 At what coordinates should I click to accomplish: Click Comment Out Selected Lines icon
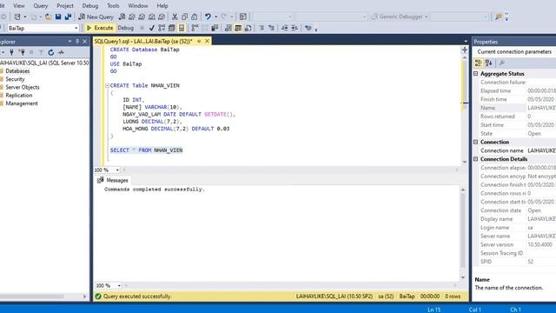tap(261, 28)
